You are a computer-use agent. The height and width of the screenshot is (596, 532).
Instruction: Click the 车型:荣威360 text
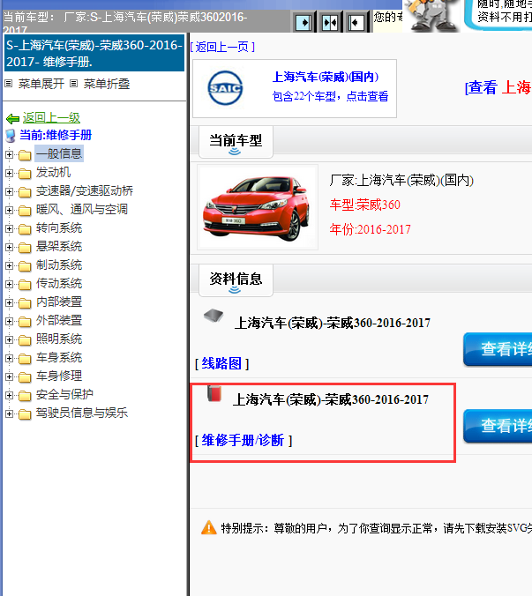pyautogui.click(x=365, y=205)
